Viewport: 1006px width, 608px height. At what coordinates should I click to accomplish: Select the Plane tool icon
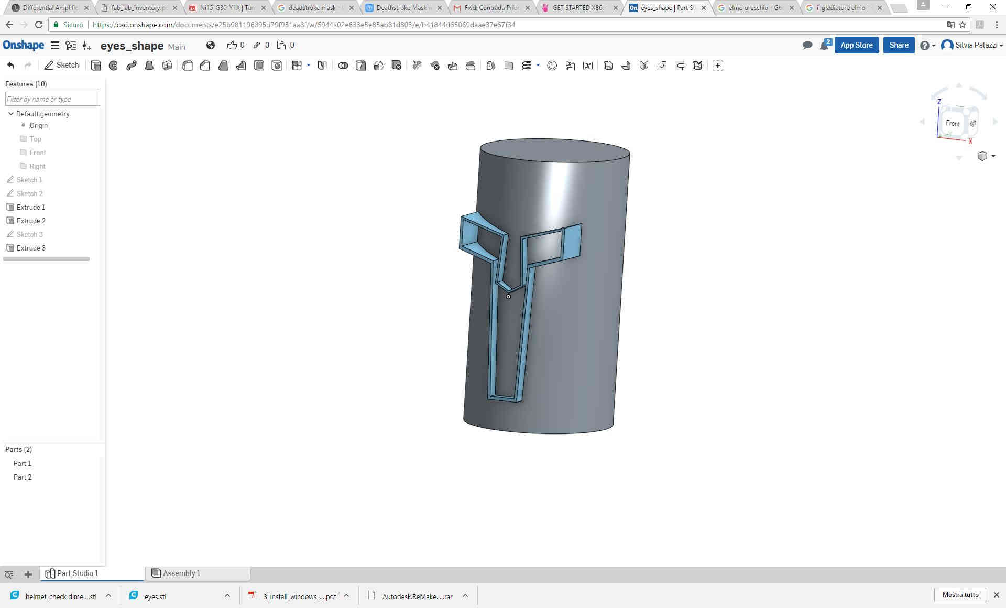[509, 66]
